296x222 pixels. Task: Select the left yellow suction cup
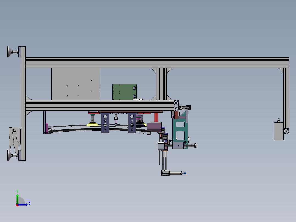click(93, 124)
